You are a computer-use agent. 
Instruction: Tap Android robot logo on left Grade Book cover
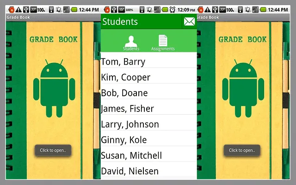point(54,88)
